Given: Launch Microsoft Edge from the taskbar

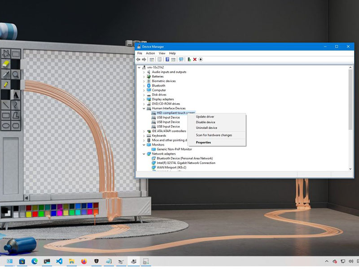Looking at the screenshot, I should [x=35, y=261].
